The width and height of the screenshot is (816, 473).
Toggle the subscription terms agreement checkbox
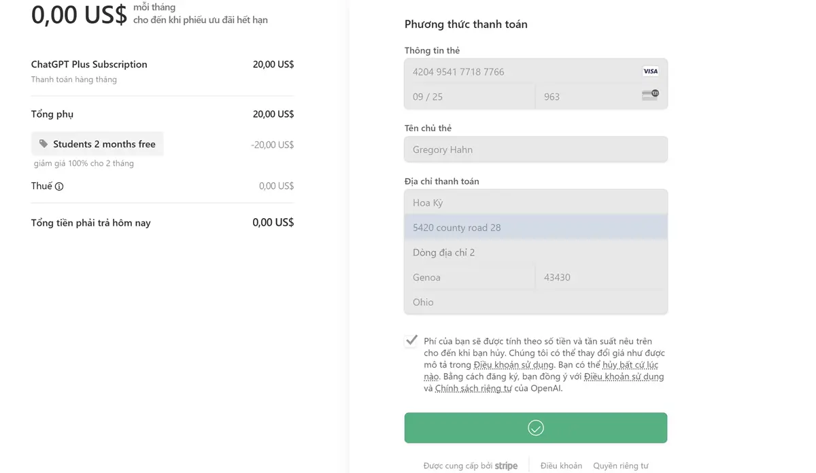411,341
